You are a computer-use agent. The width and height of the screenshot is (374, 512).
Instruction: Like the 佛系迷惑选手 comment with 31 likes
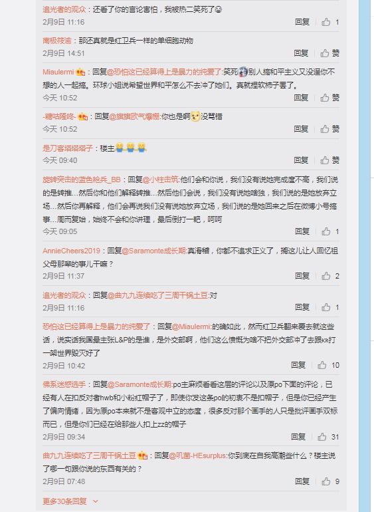click(x=328, y=437)
